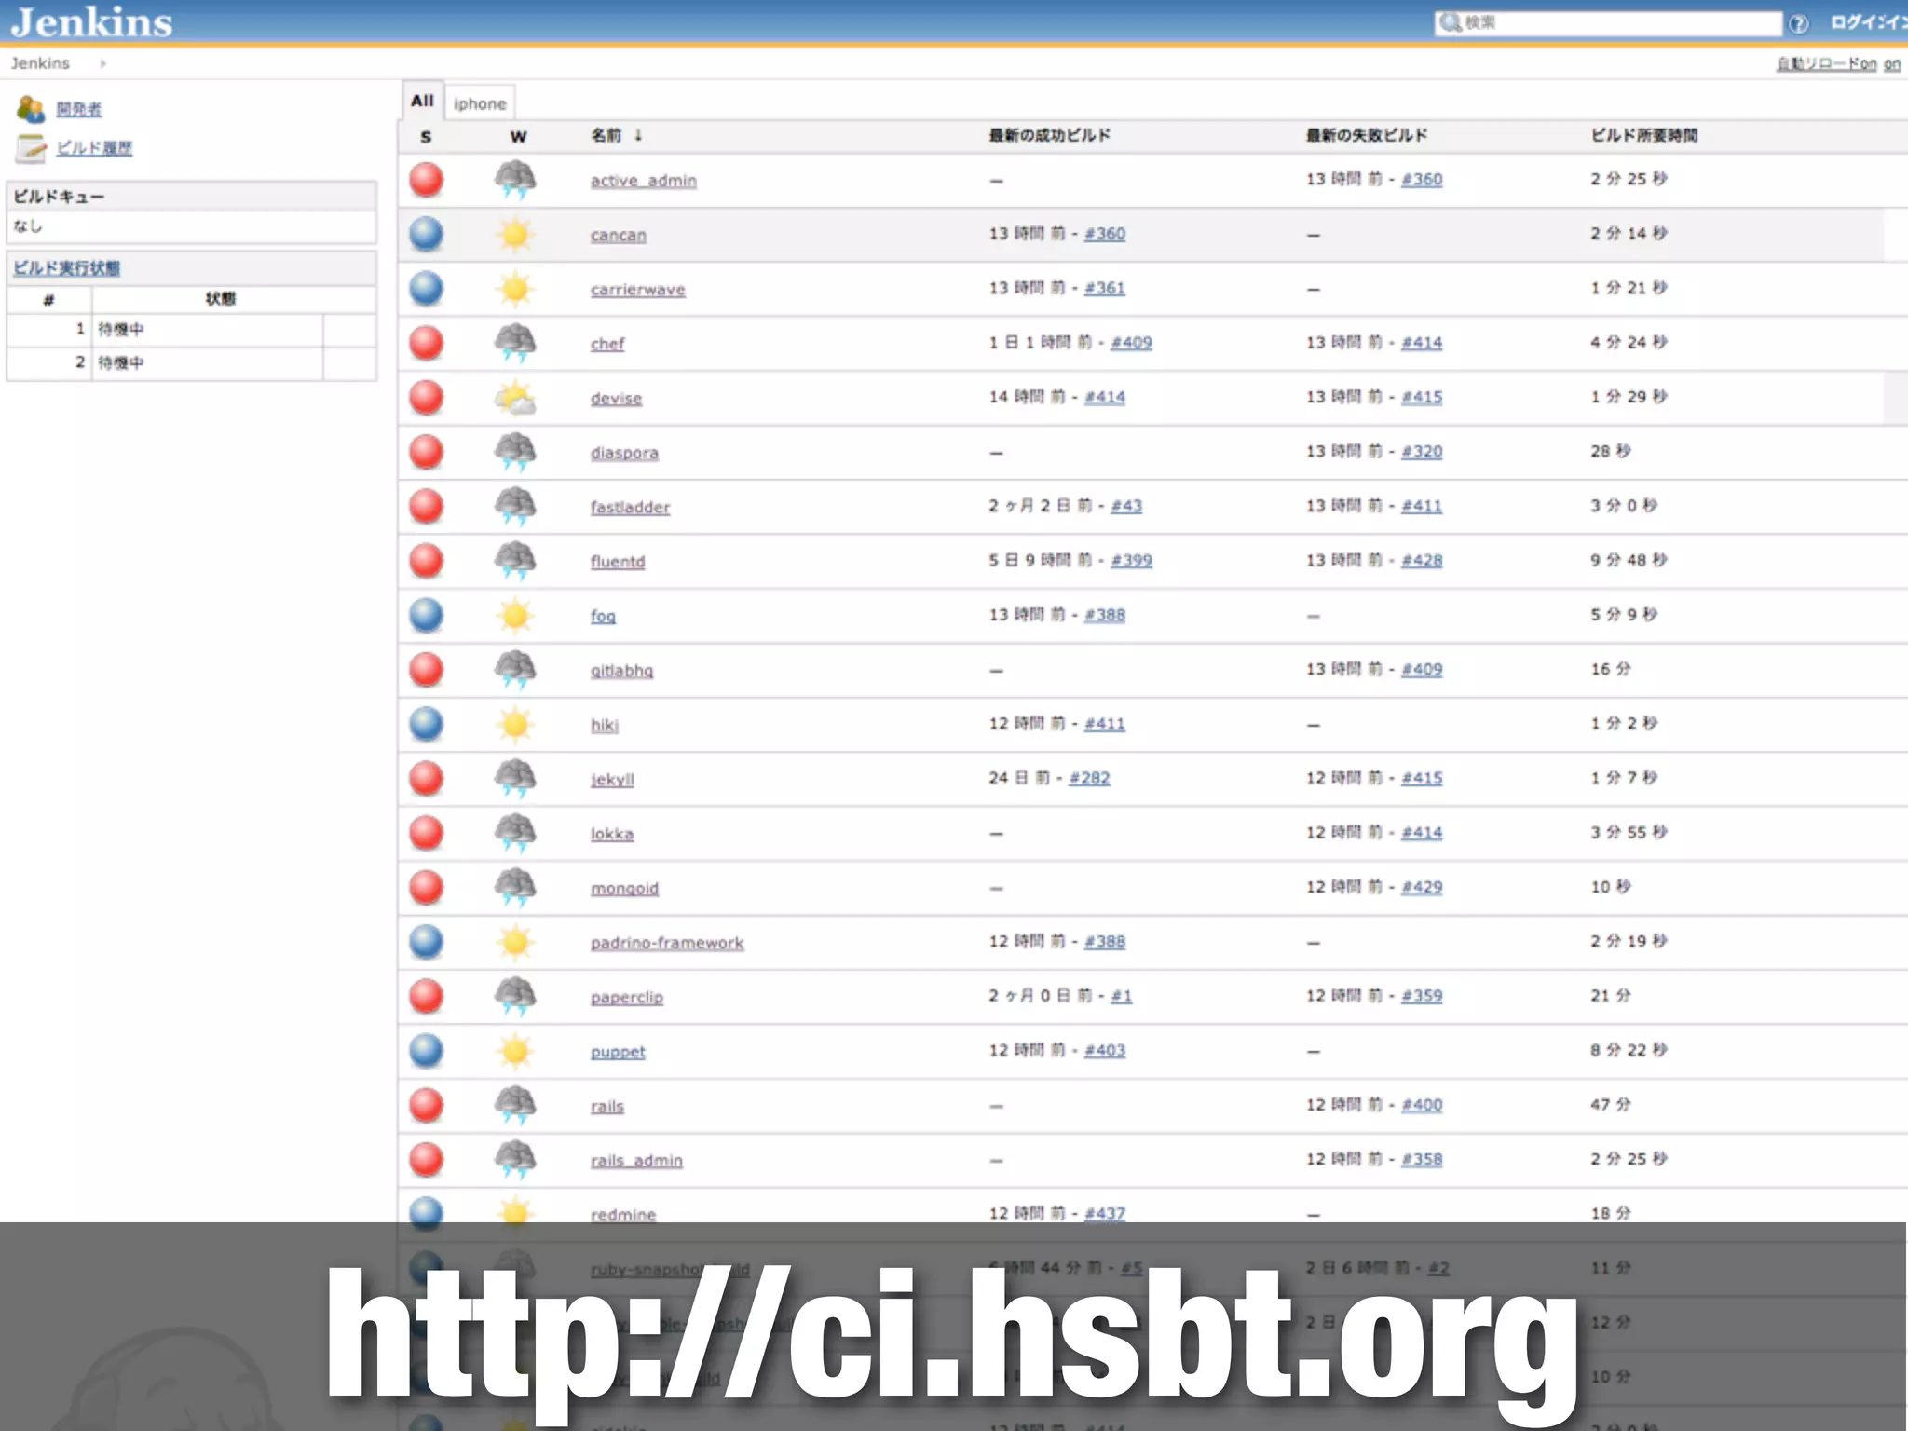Click the sunny weather icon for fog
The width and height of the screenshot is (1908, 1431).
tap(515, 616)
